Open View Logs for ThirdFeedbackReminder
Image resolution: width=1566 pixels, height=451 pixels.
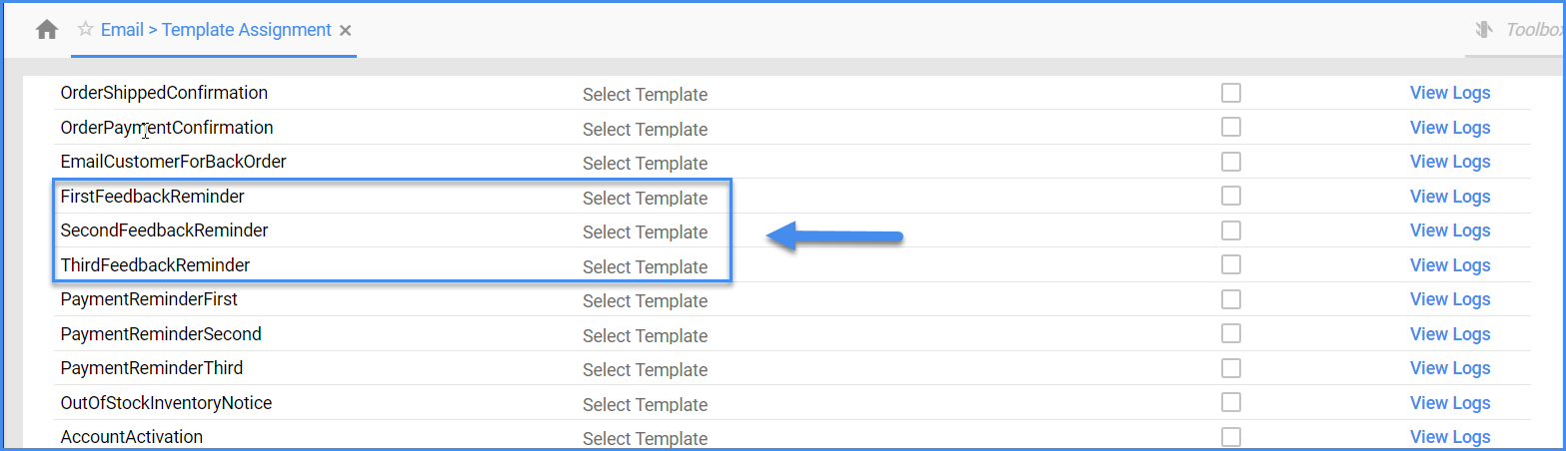[1450, 265]
